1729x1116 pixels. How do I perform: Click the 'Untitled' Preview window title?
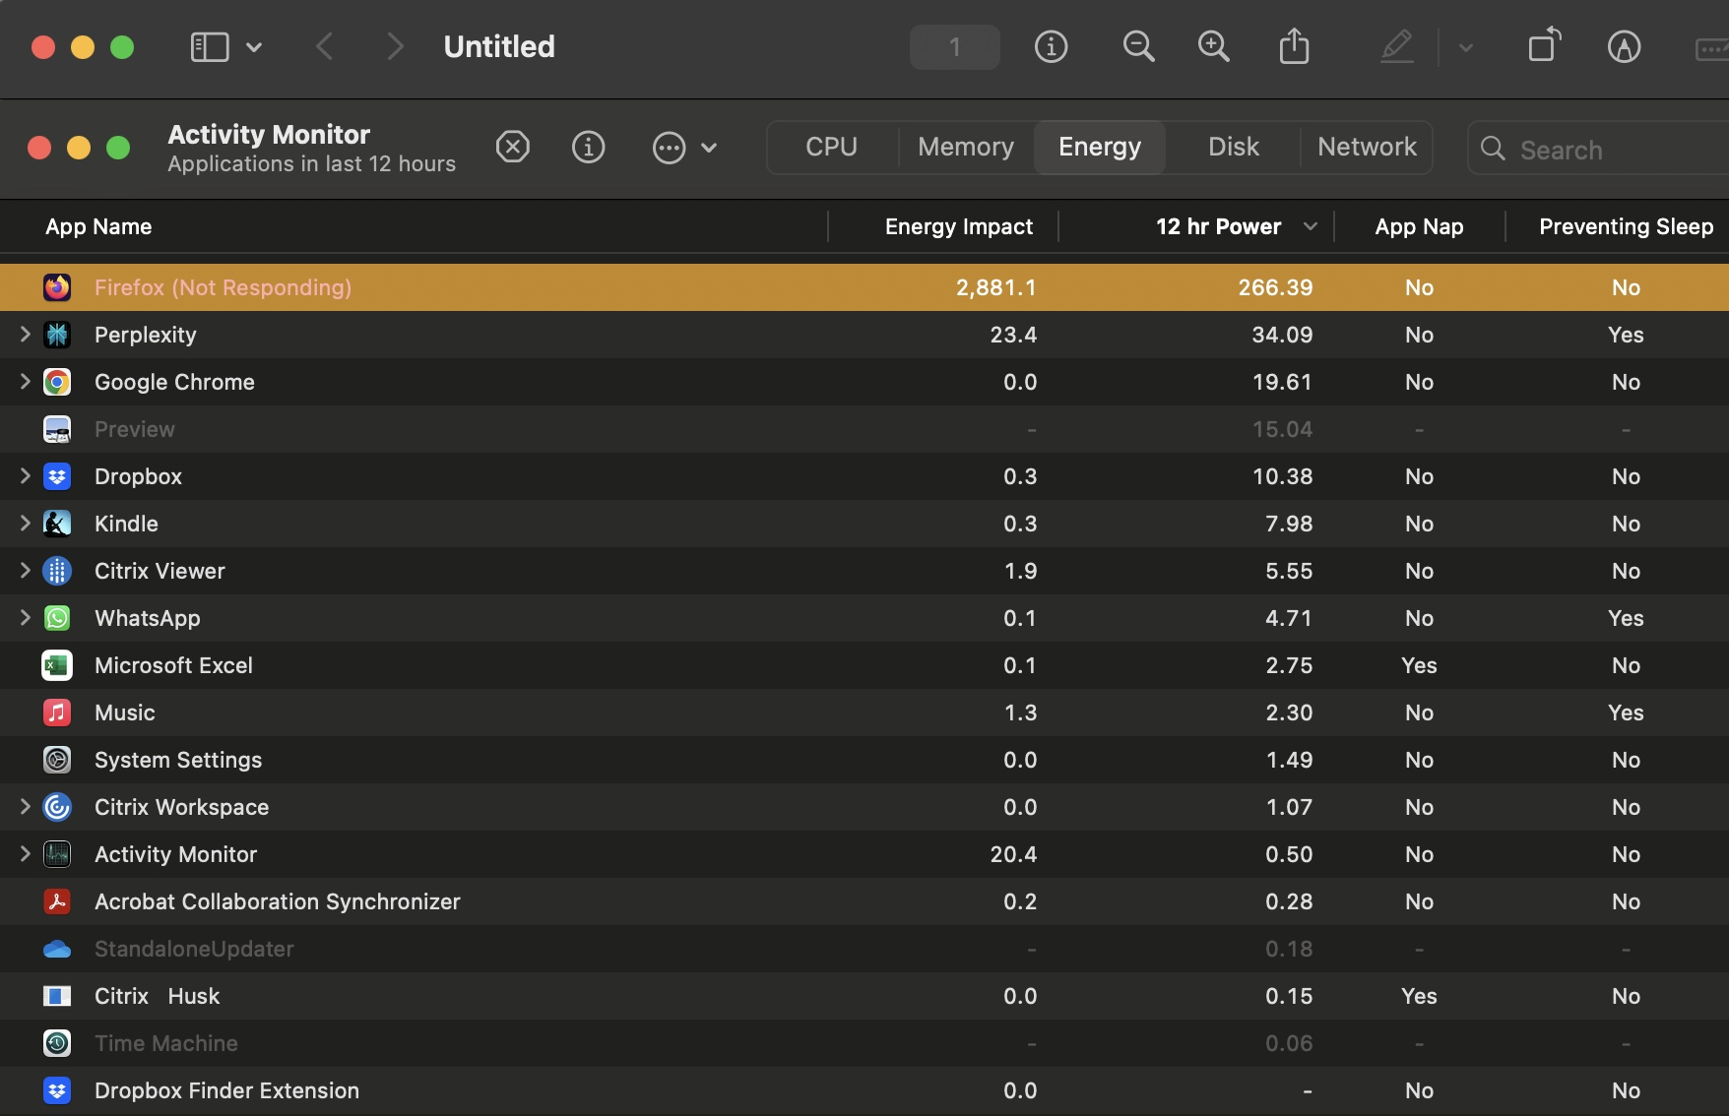pyautogui.click(x=499, y=46)
